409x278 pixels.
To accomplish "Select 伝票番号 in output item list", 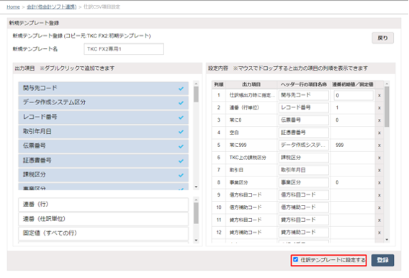I will tap(103, 146).
